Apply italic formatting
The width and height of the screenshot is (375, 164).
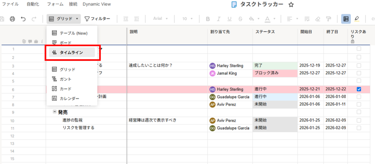(219, 19)
